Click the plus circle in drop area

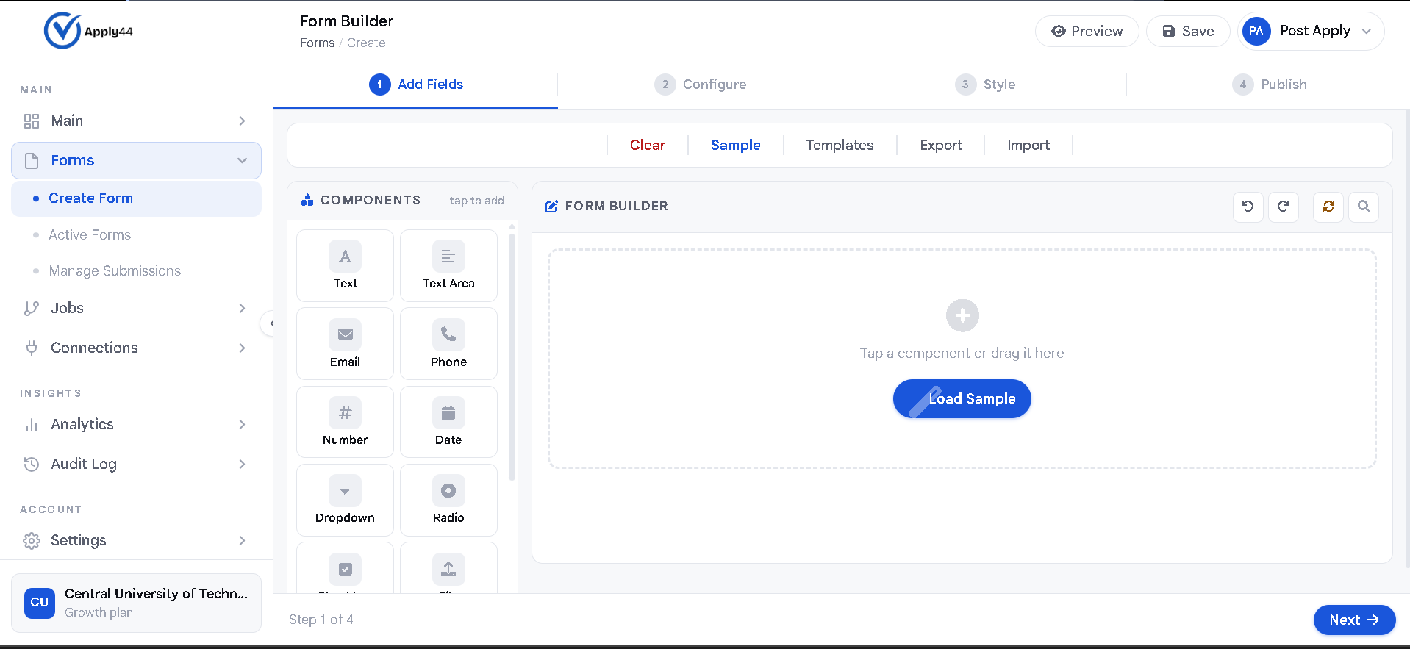pos(962,315)
